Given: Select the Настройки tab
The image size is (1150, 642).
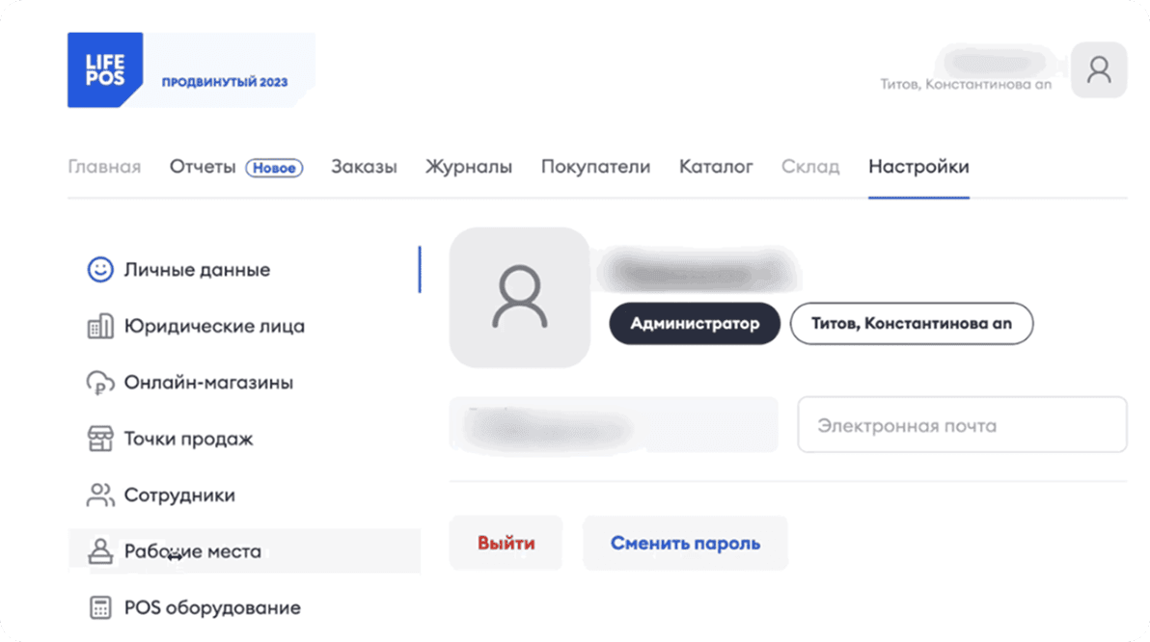Looking at the screenshot, I should (919, 167).
